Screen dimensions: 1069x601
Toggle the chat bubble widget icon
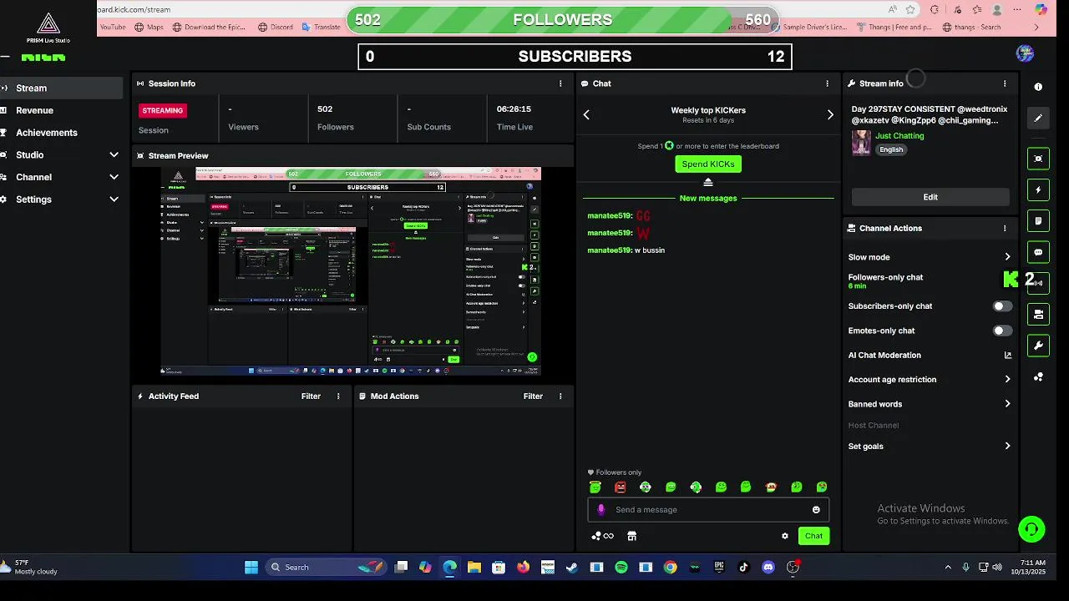[1038, 252]
